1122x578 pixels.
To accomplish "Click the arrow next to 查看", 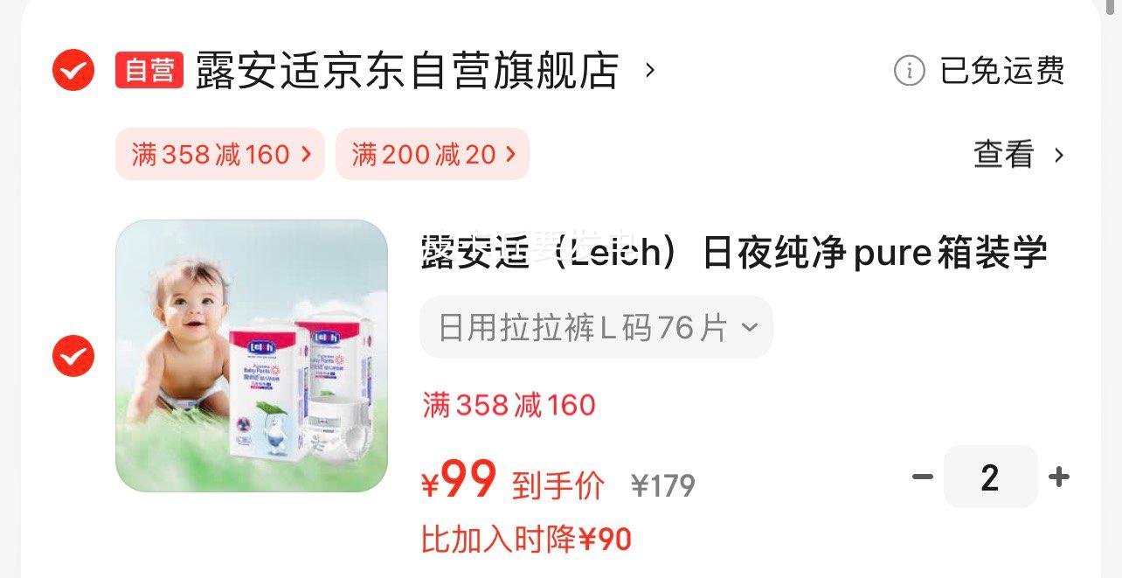I will point(1059,155).
